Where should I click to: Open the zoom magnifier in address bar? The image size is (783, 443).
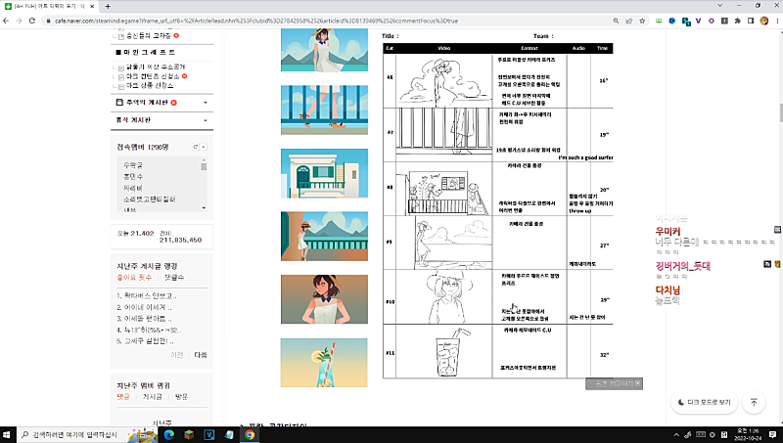[616, 21]
